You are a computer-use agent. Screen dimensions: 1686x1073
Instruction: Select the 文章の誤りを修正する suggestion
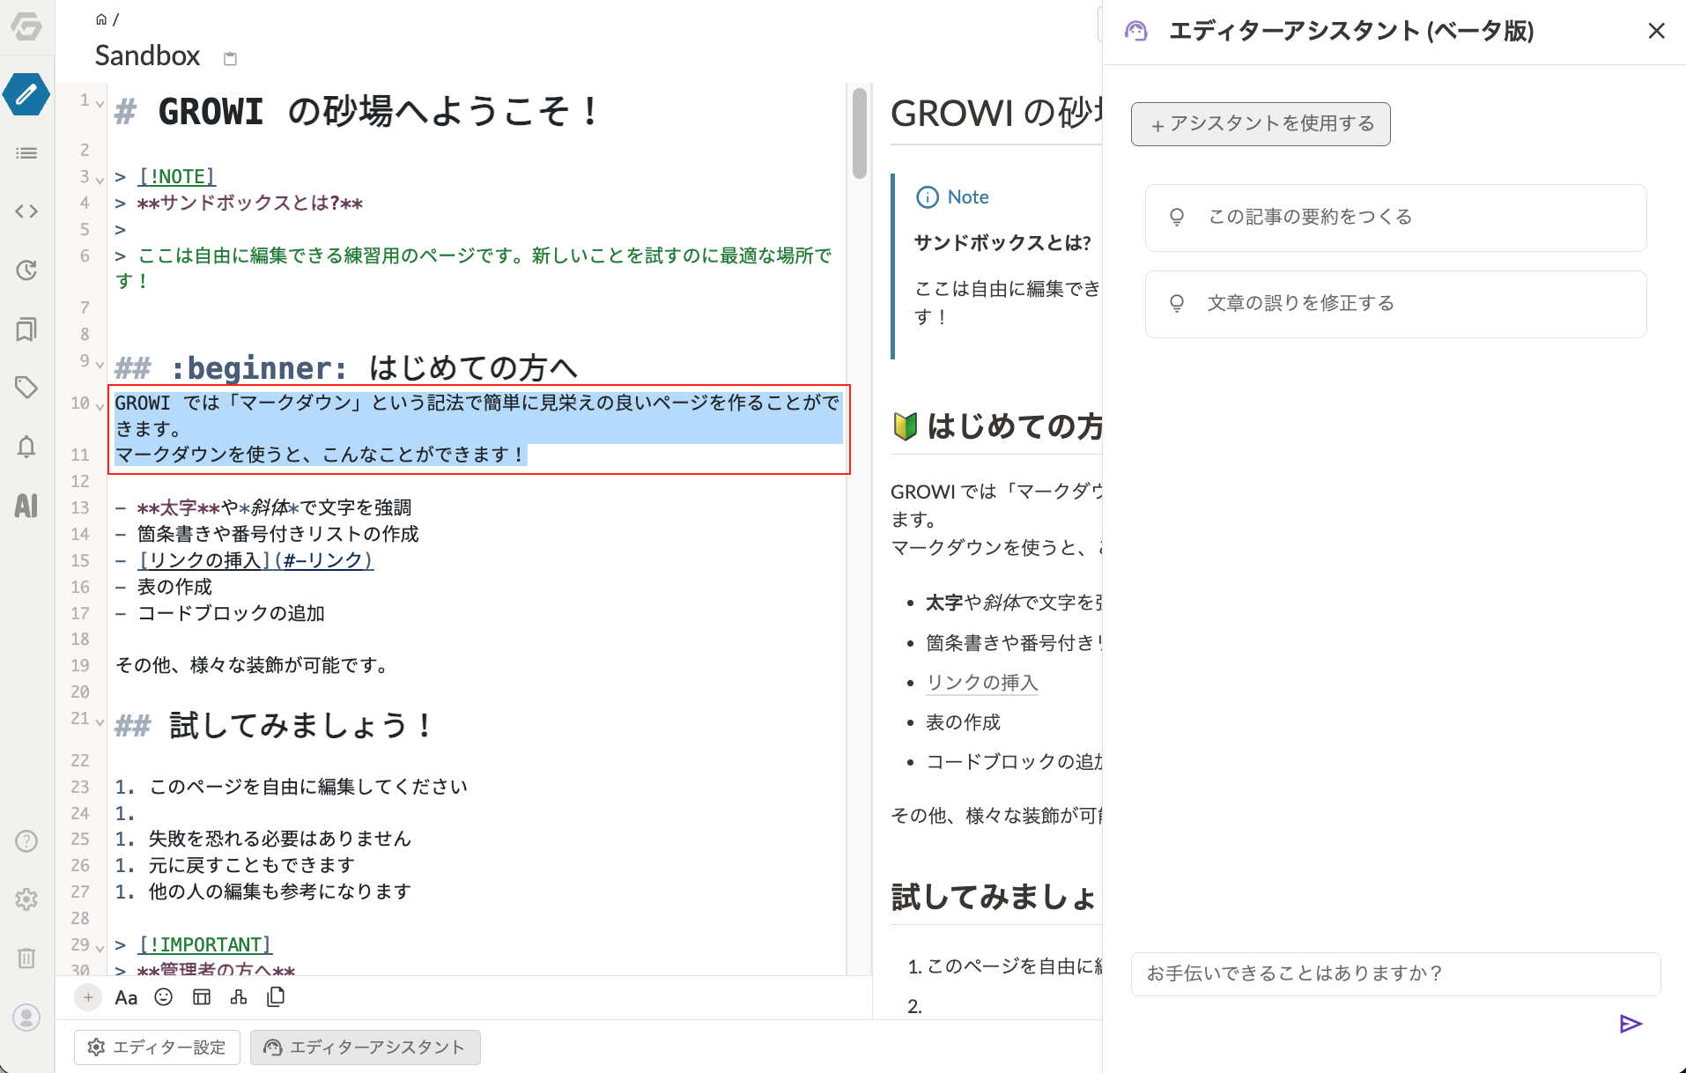[1395, 304]
